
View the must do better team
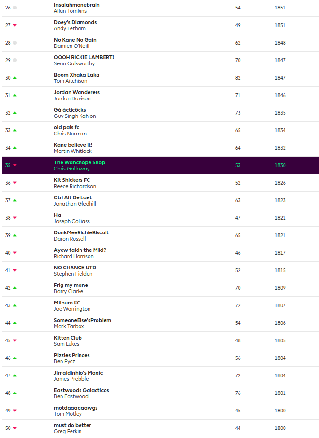(72, 425)
